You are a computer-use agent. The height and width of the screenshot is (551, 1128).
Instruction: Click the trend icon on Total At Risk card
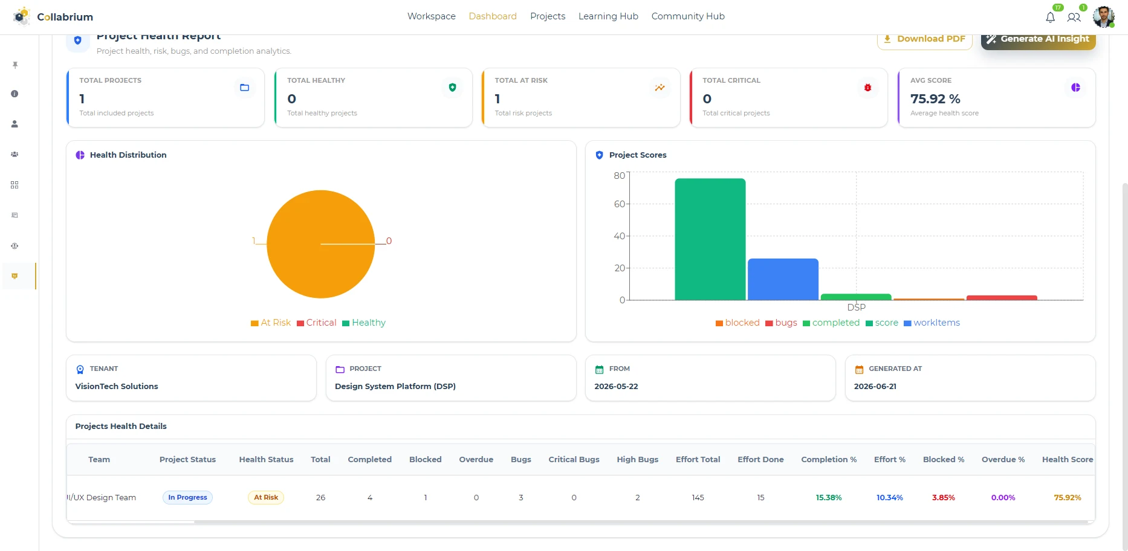[x=660, y=88]
